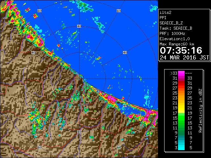Click the 40 km ring label in the west-southwest
The height and width of the screenshot is (158, 211).
[33, 105]
